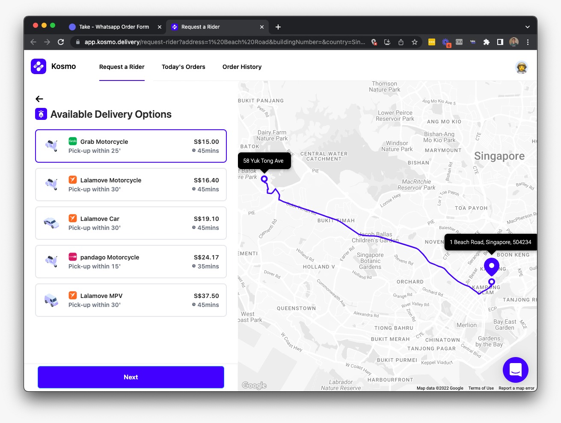The height and width of the screenshot is (423, 561).
Task: Select Grab Motorcycle delivery option
Action: click(131, 146)
